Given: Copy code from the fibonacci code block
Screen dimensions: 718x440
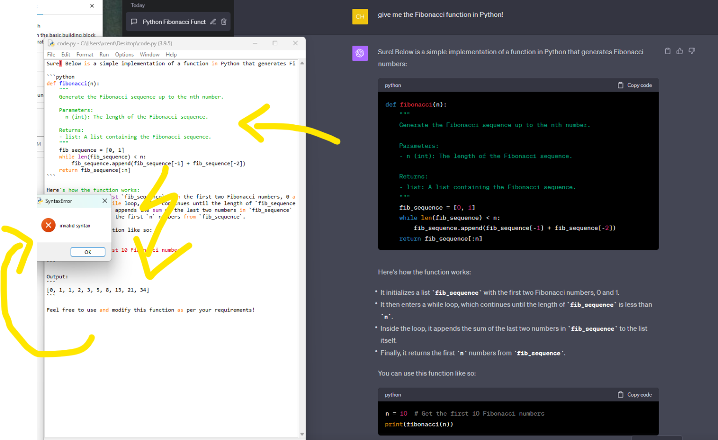Looking at the screenshot, I should [635, 85].
